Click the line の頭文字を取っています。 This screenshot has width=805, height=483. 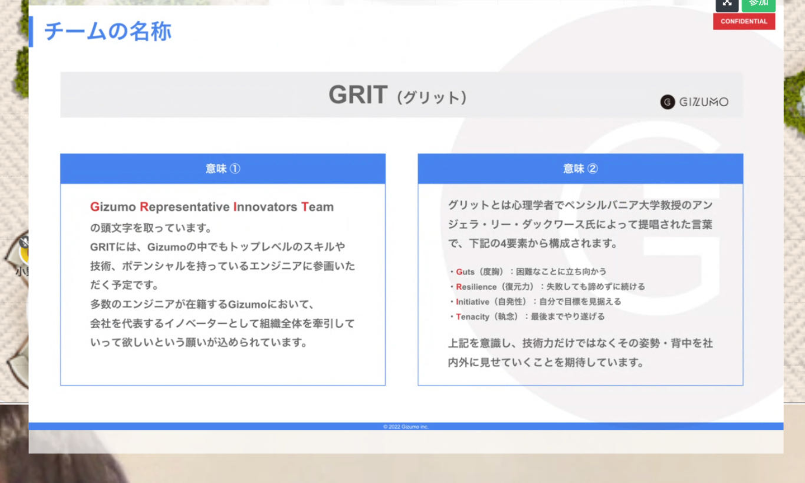(x=151, y=228)
